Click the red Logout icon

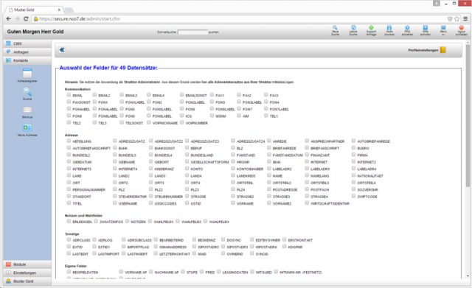click(x=461, y=28)
